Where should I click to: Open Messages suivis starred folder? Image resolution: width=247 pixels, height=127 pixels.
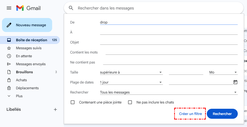[x=29, y=48]
